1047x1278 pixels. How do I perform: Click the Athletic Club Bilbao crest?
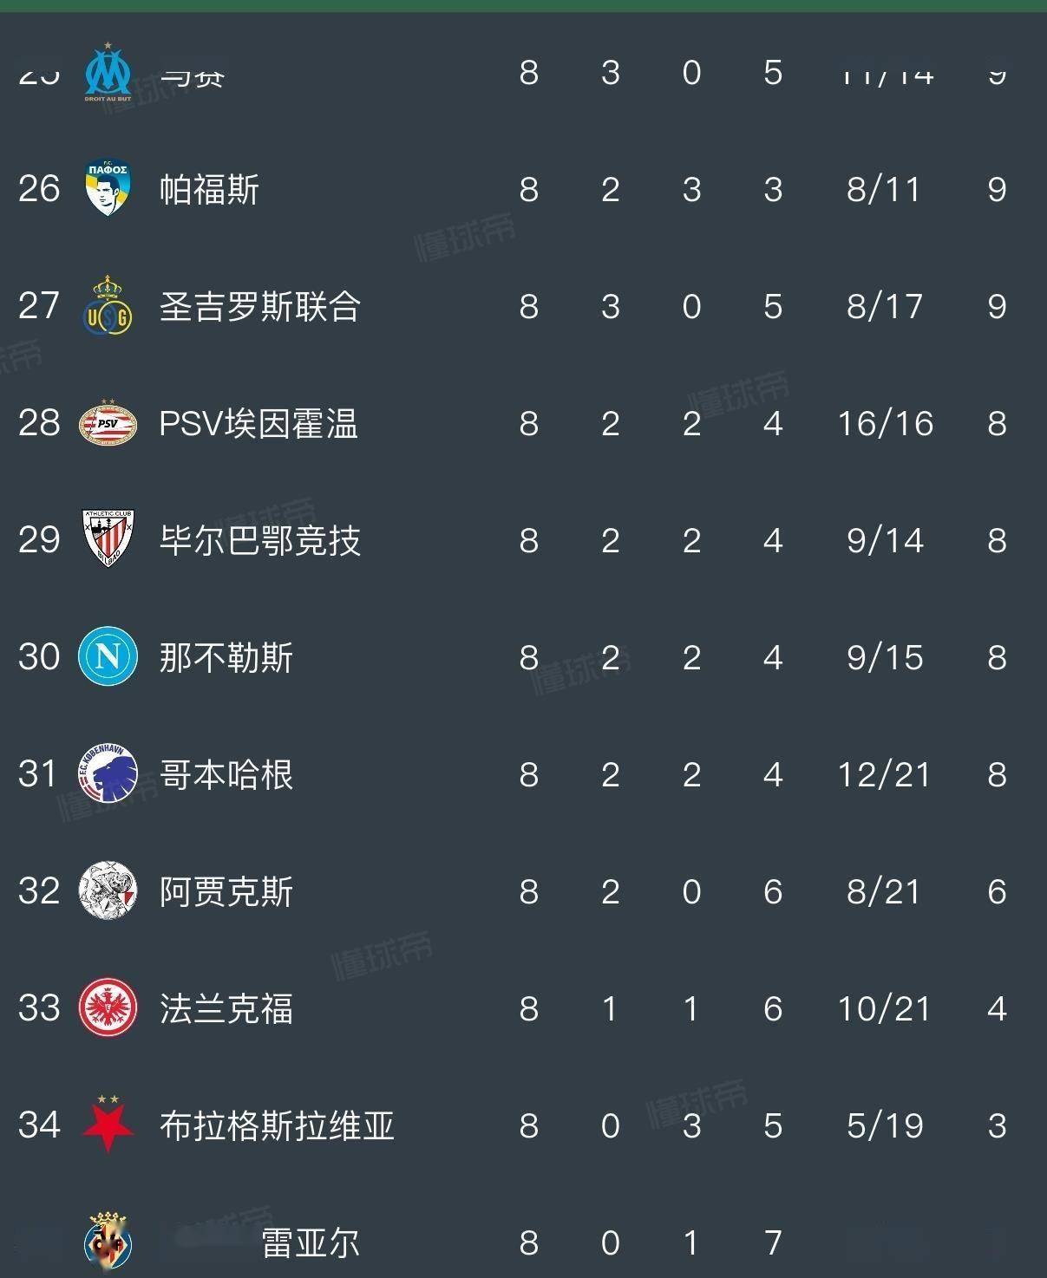pyautogui.click(x=108, y=539)
